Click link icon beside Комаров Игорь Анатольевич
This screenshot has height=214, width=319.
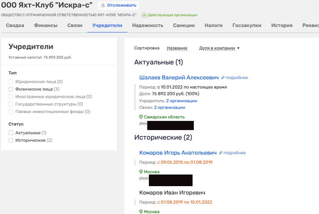pos(221,153)
